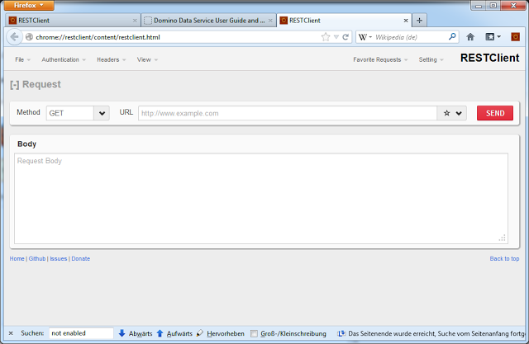The height and width of the screenshot is (344, 529).
Task: Toggle Hervorheben highlighting in the find bar
Action: (220, 333)
